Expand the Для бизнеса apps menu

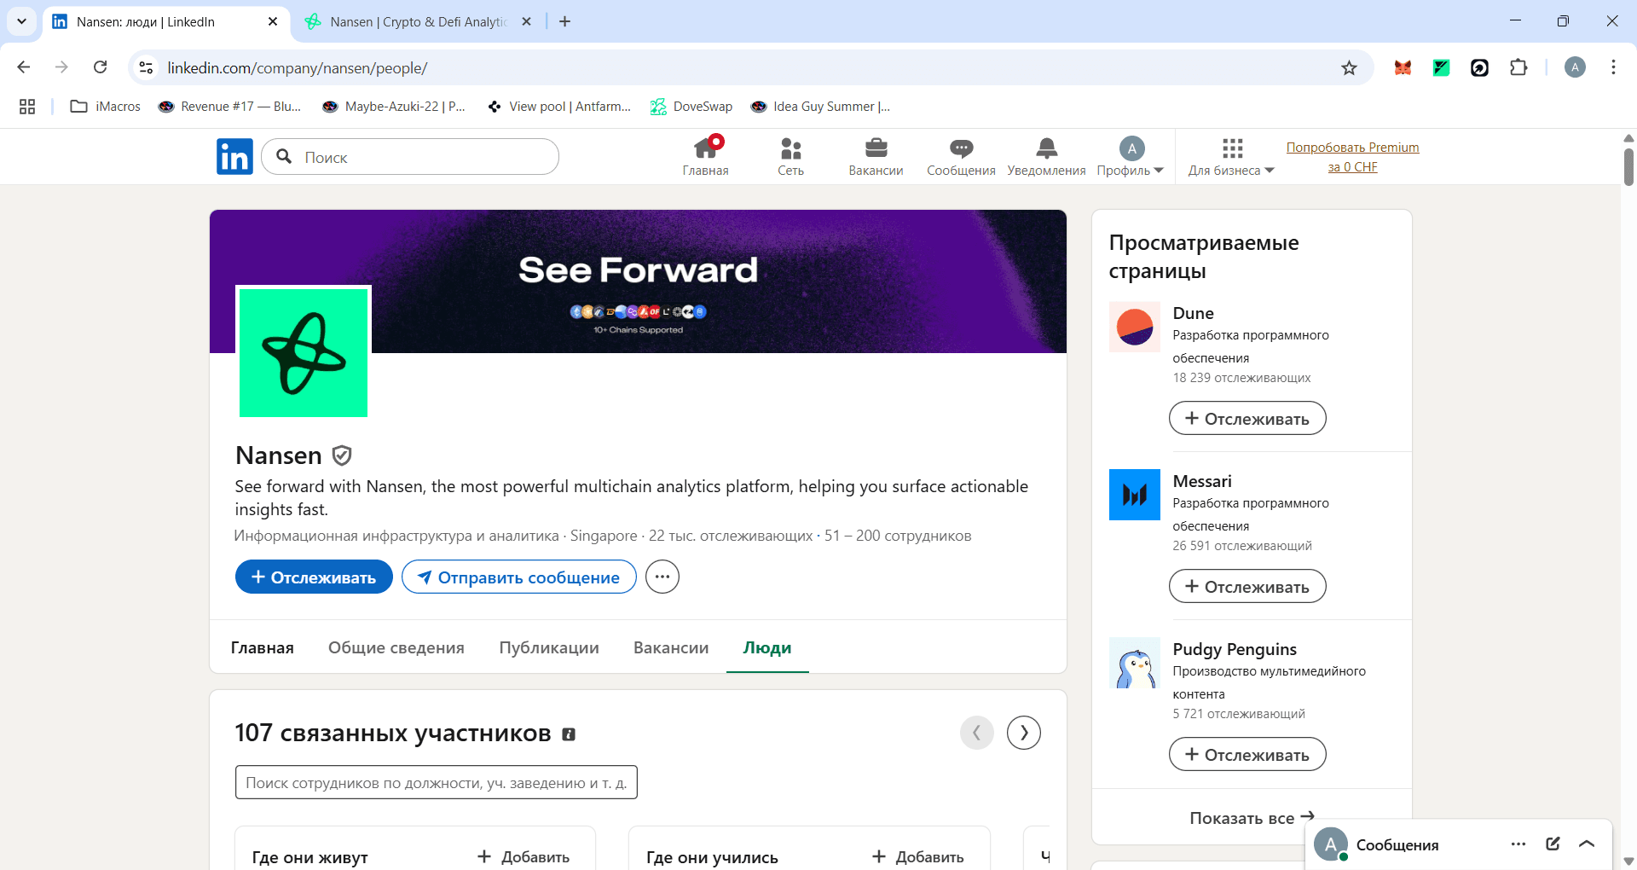[1231, 156]
